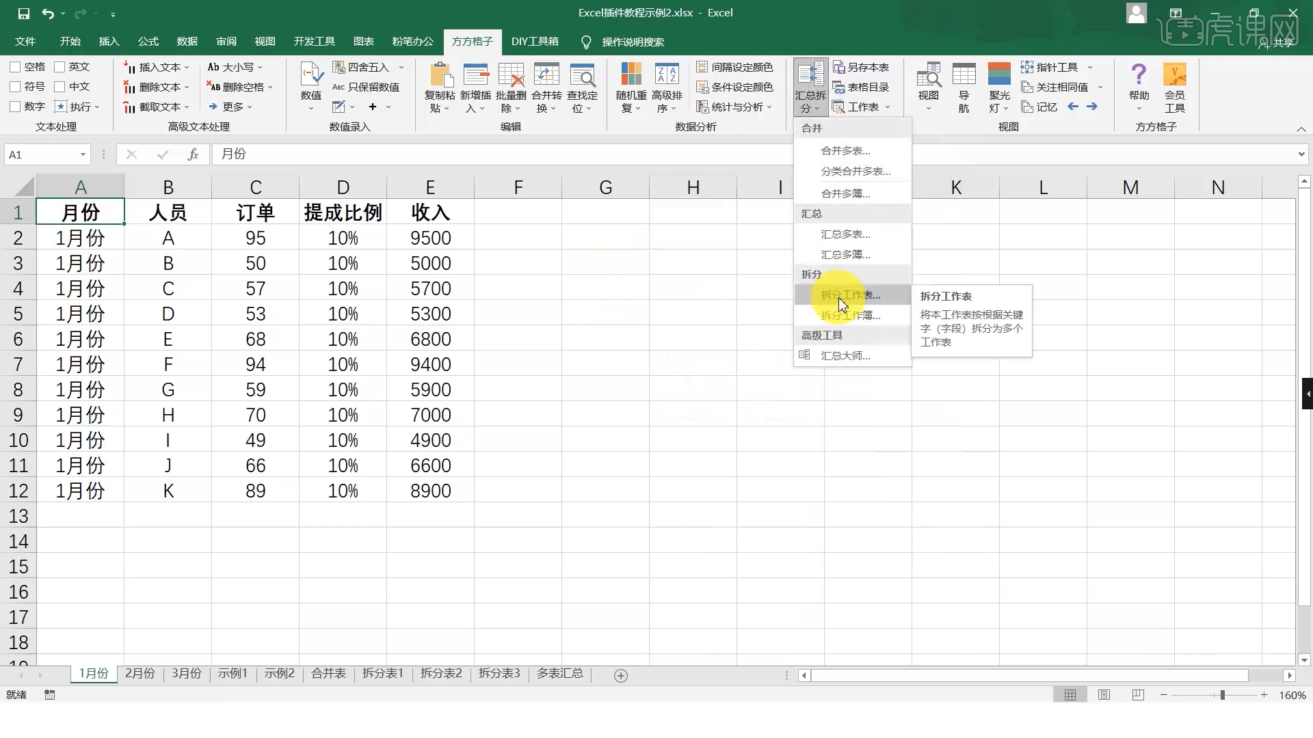Click the 查找定位 icon
This screenshot has width=1313, height=738.
(x=582, y=74)
